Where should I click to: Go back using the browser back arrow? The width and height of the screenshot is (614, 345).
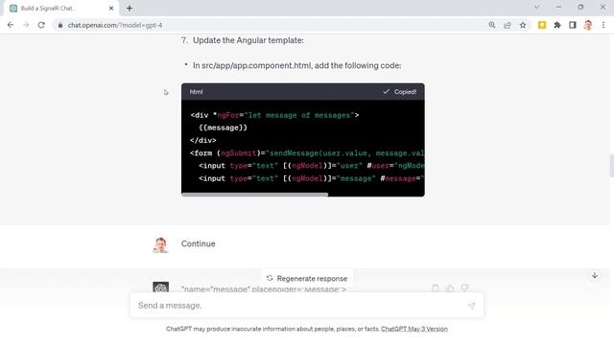[11, 25]
